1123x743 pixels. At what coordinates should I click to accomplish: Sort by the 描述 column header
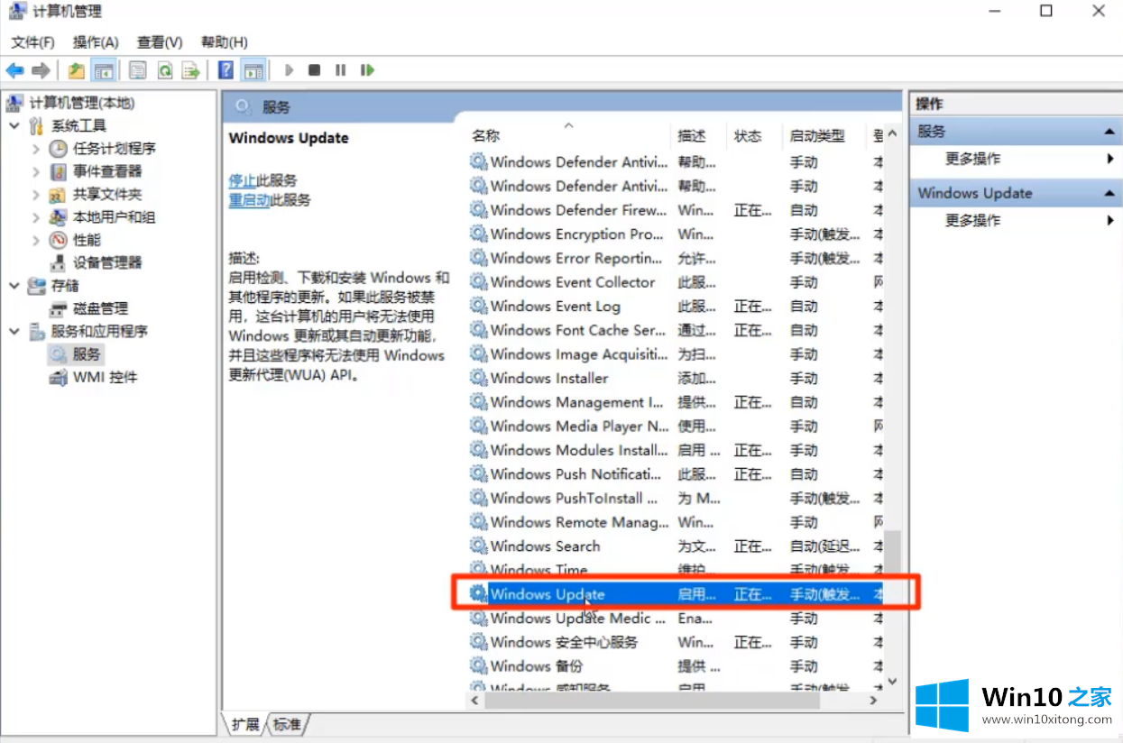pos(692,136)
